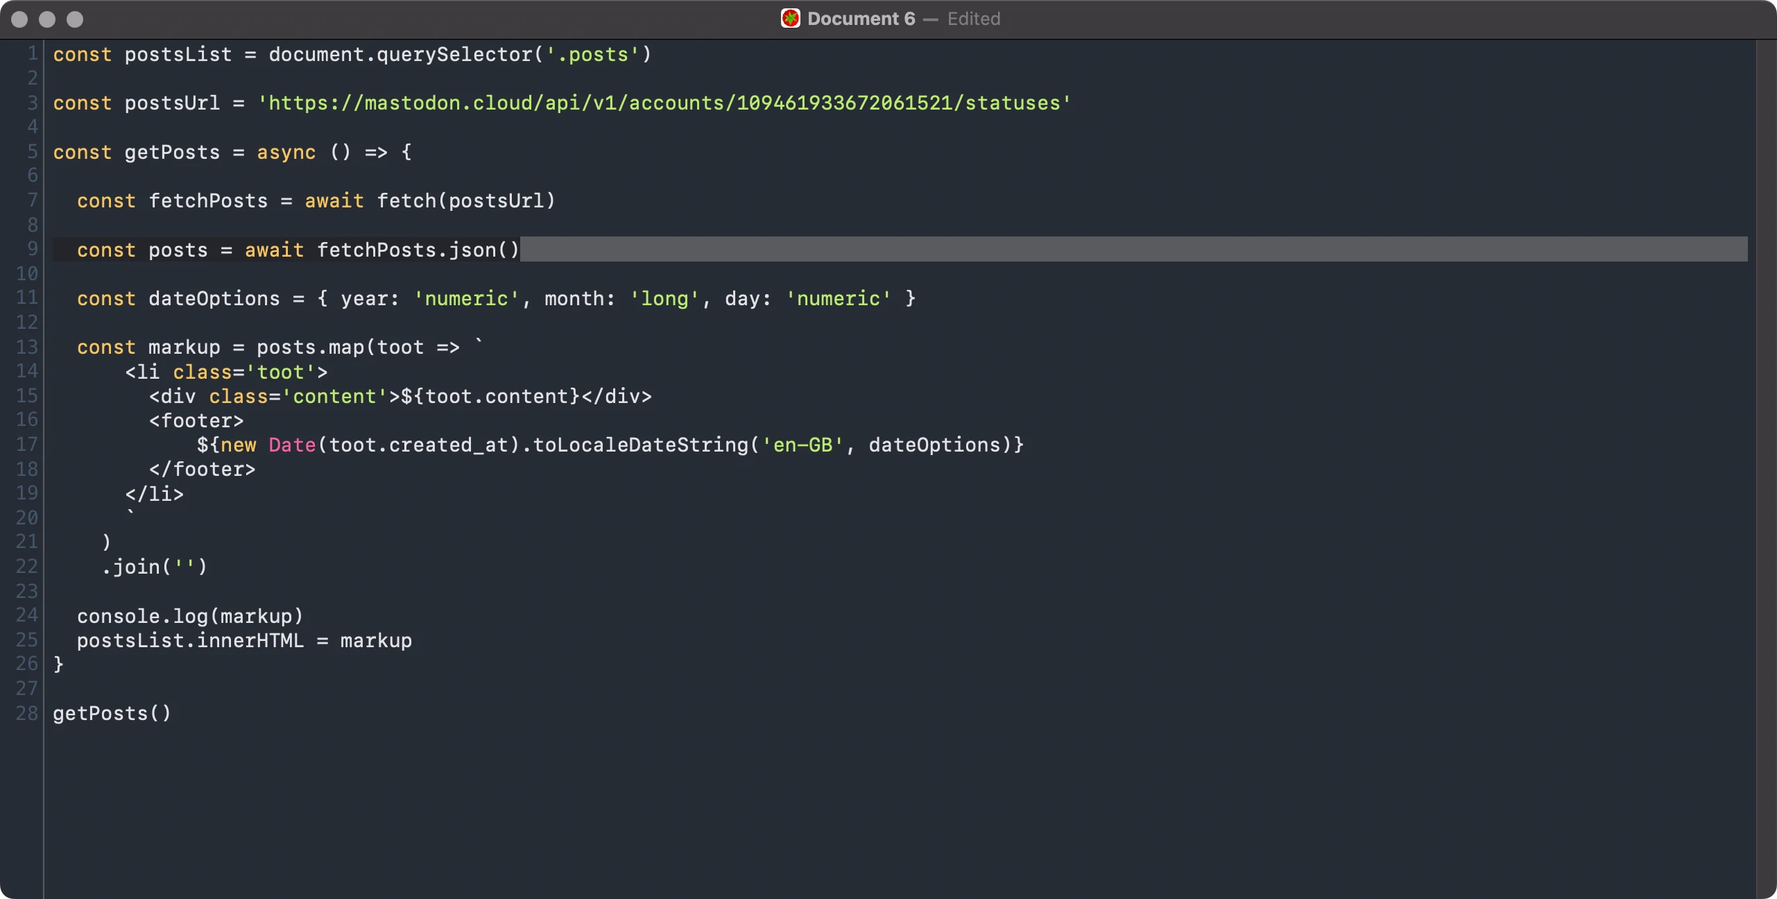Click 'toLocaleDateString' on line 17
Viewport: 1777px width, 899px height.
[641, 445]
